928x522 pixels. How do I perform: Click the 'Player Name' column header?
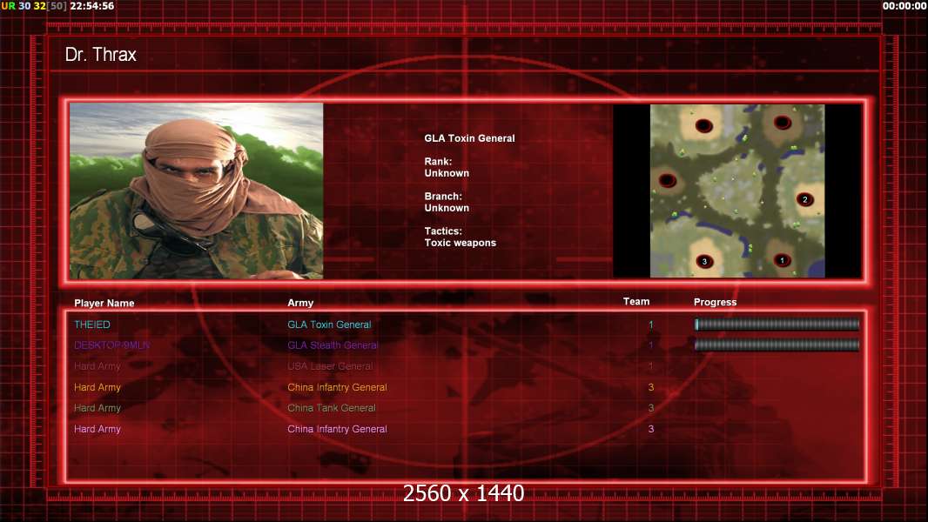coord(104,304)
